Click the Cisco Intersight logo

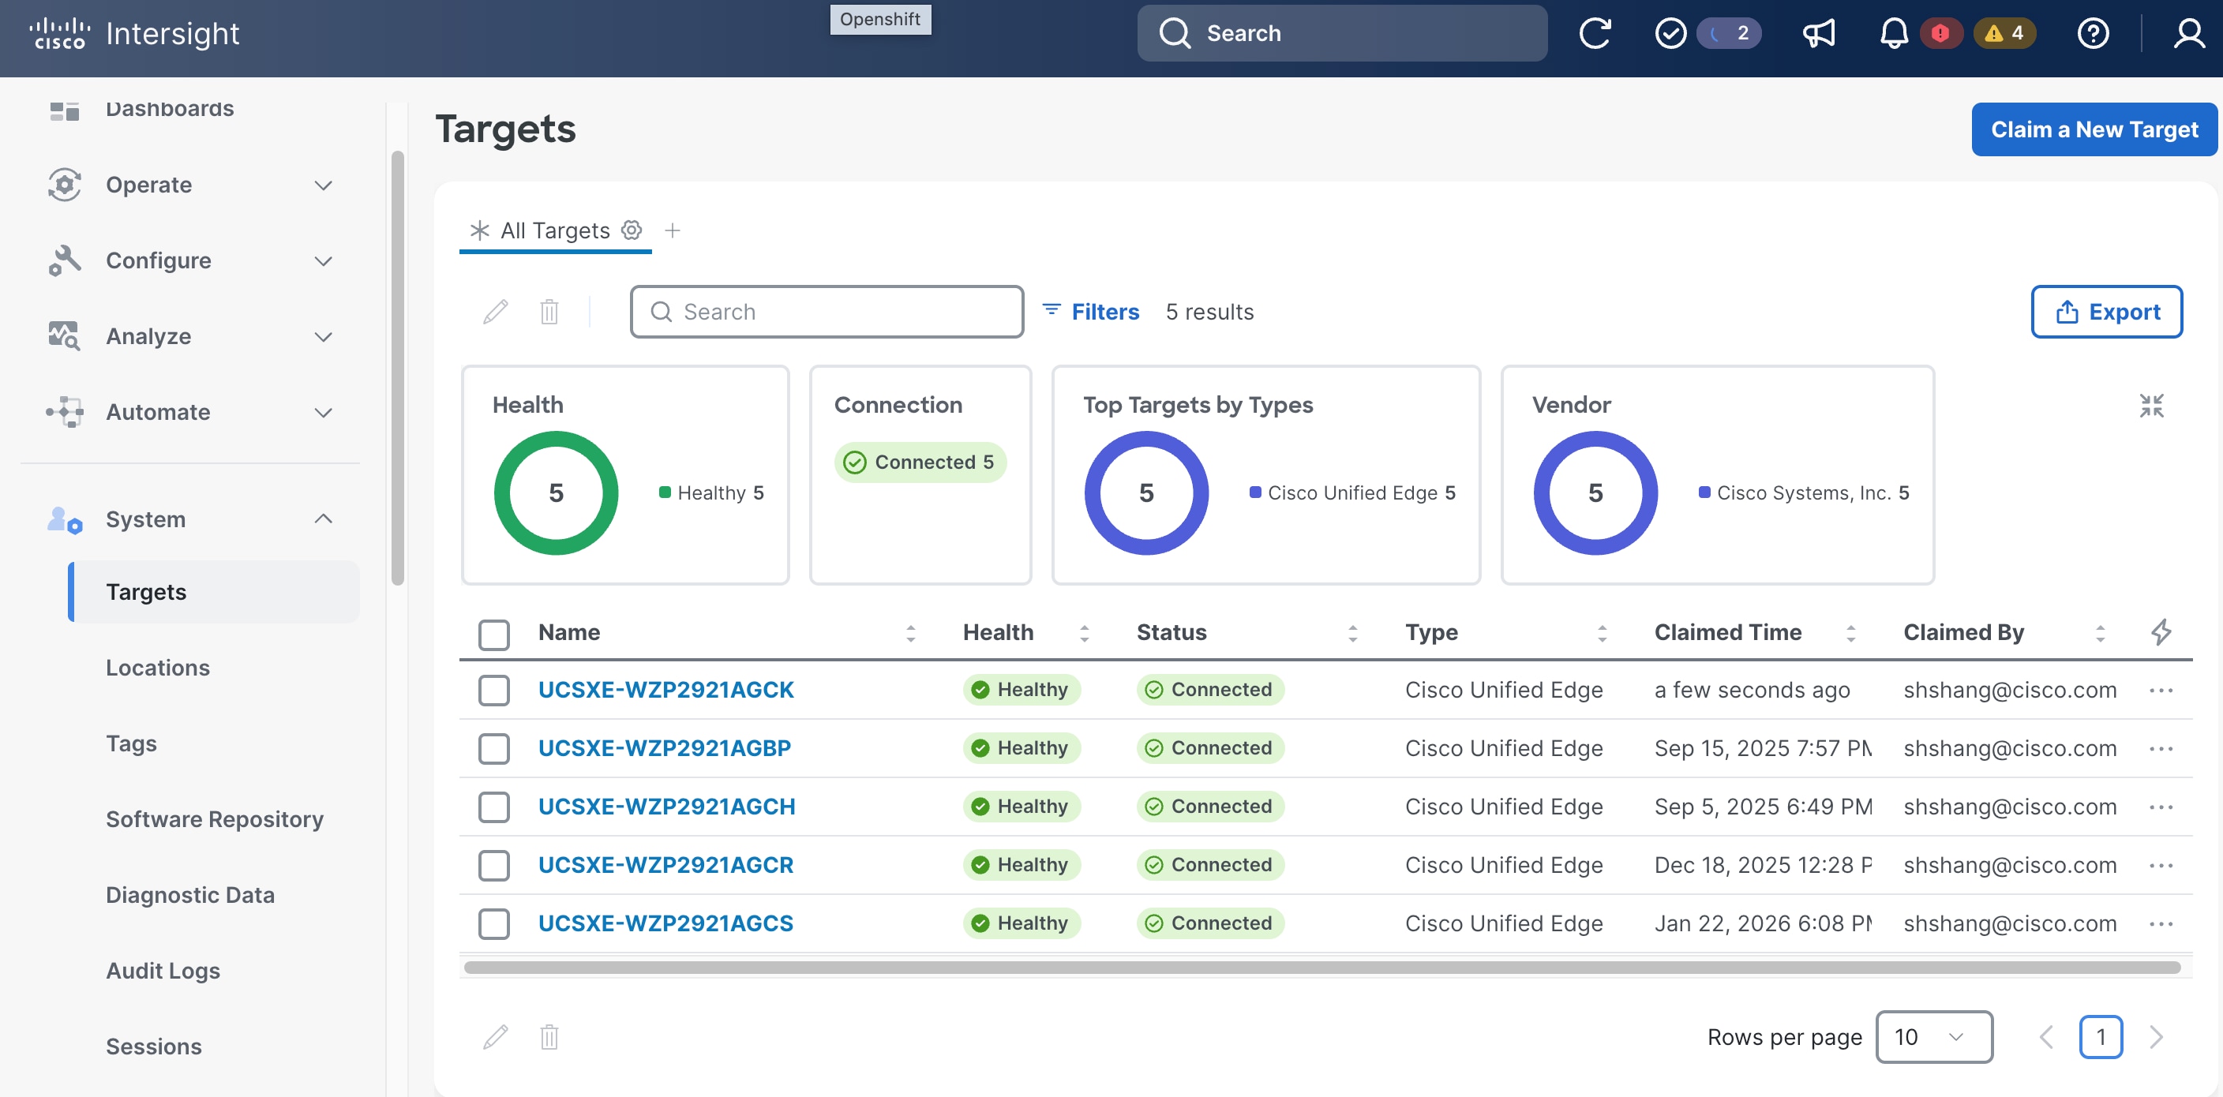click(x=135, y=34)
